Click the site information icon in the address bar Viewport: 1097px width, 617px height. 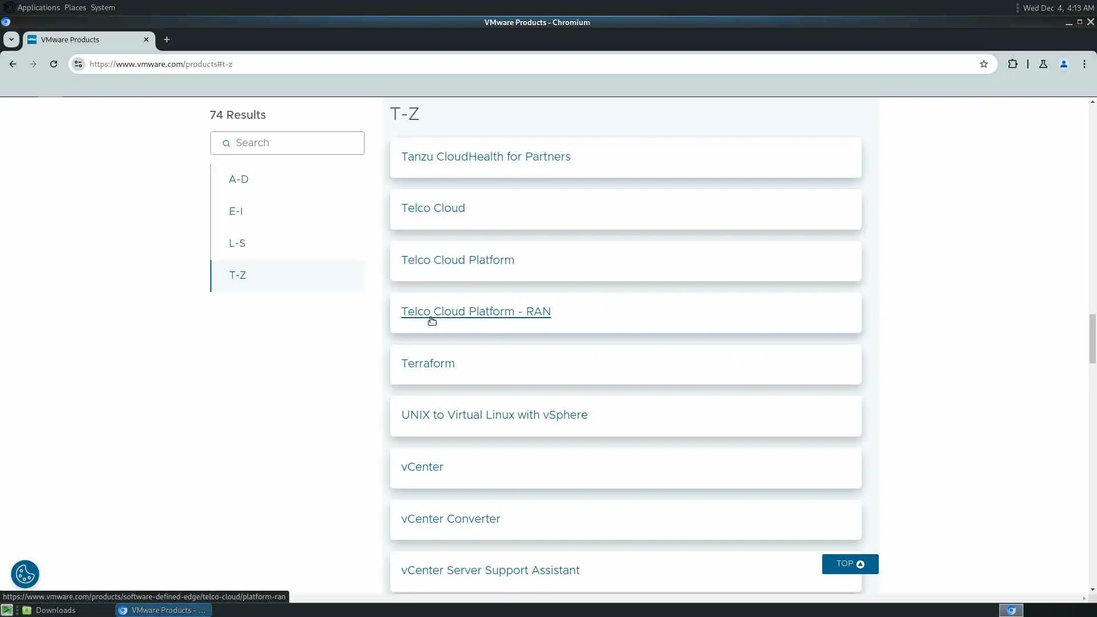tap(78, 64)
